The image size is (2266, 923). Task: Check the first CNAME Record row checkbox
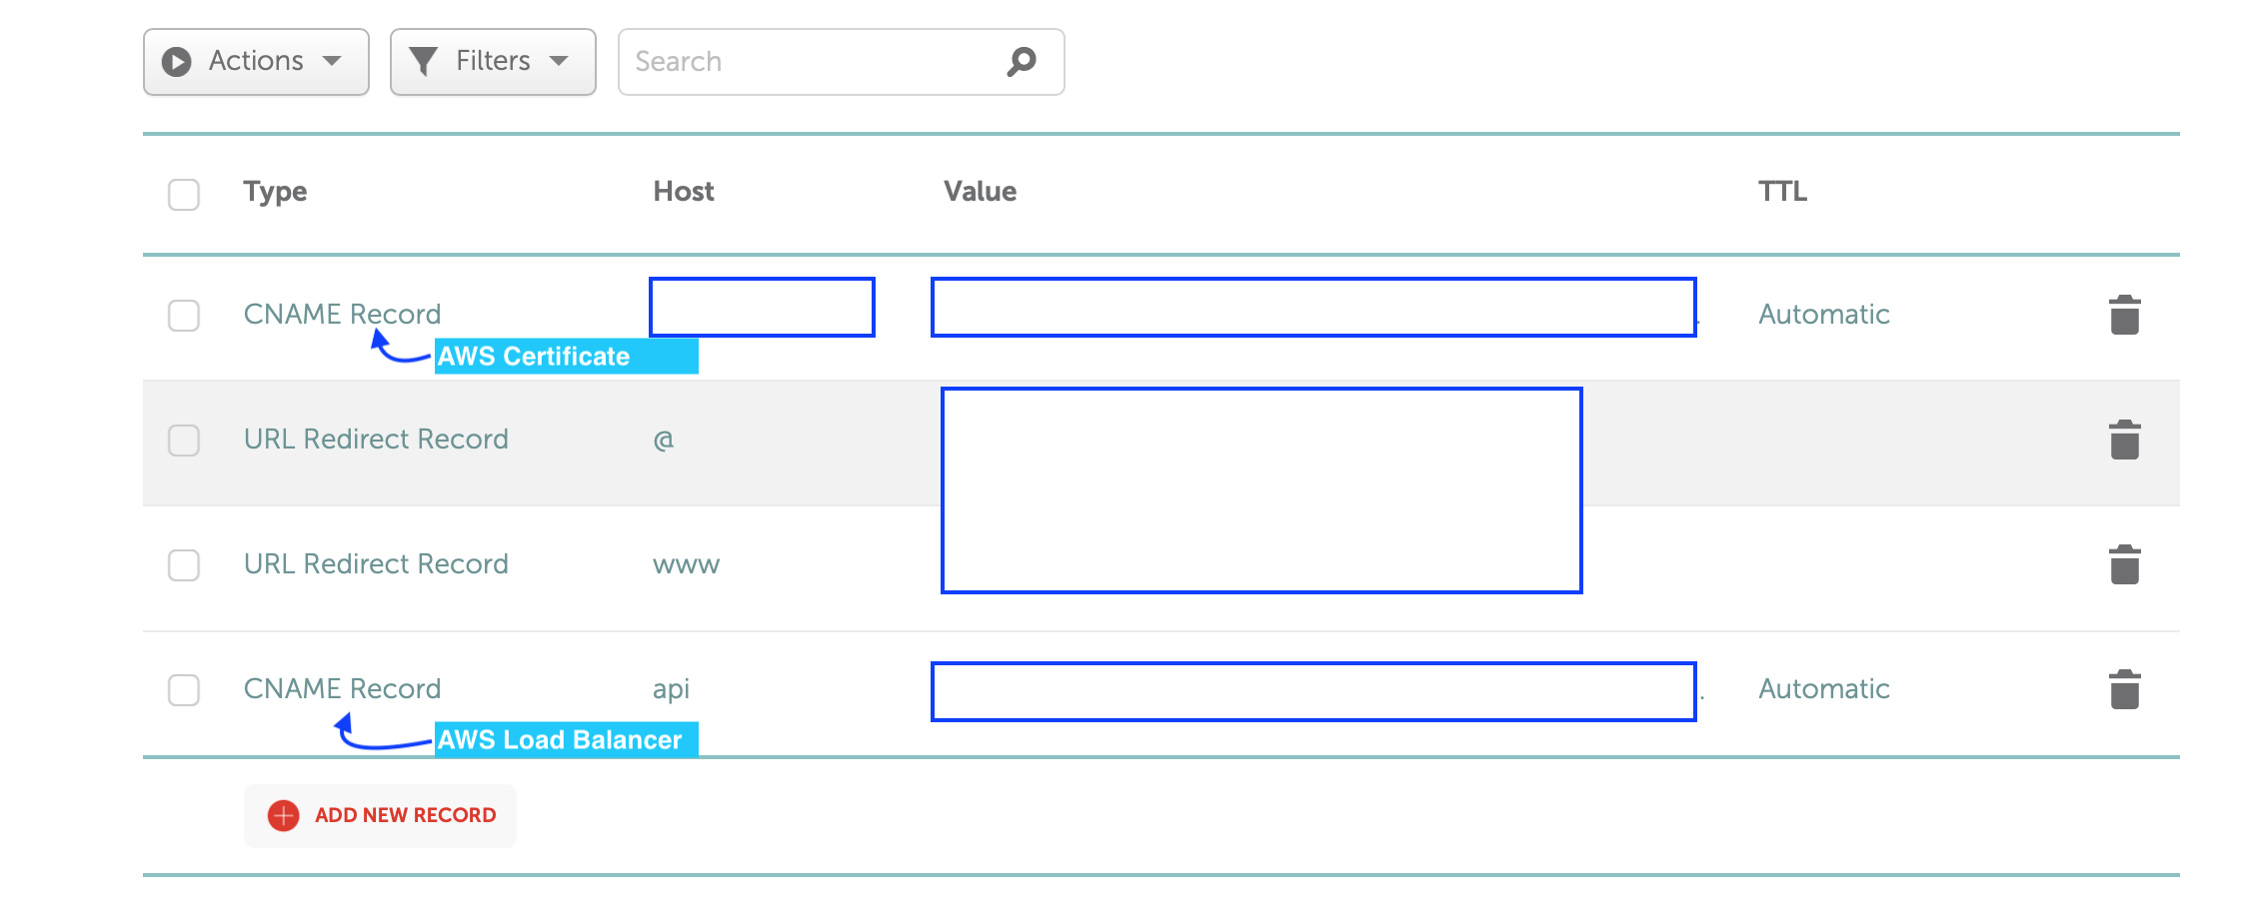[183, 316]
